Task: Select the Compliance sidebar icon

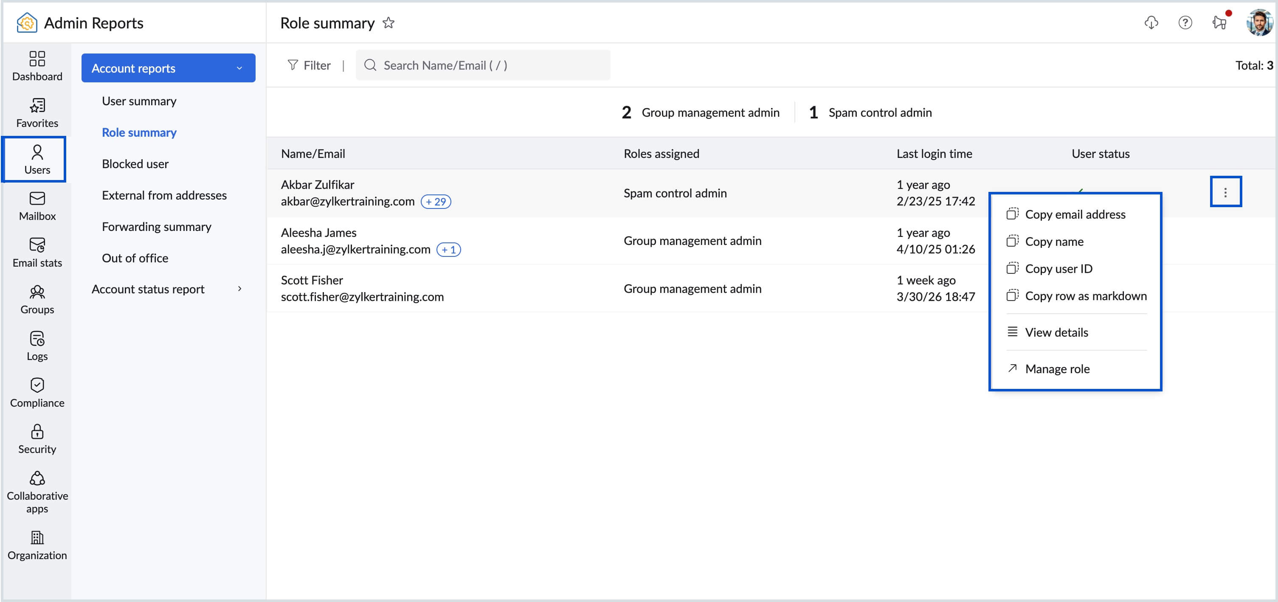Action: [x=37, y=391]
